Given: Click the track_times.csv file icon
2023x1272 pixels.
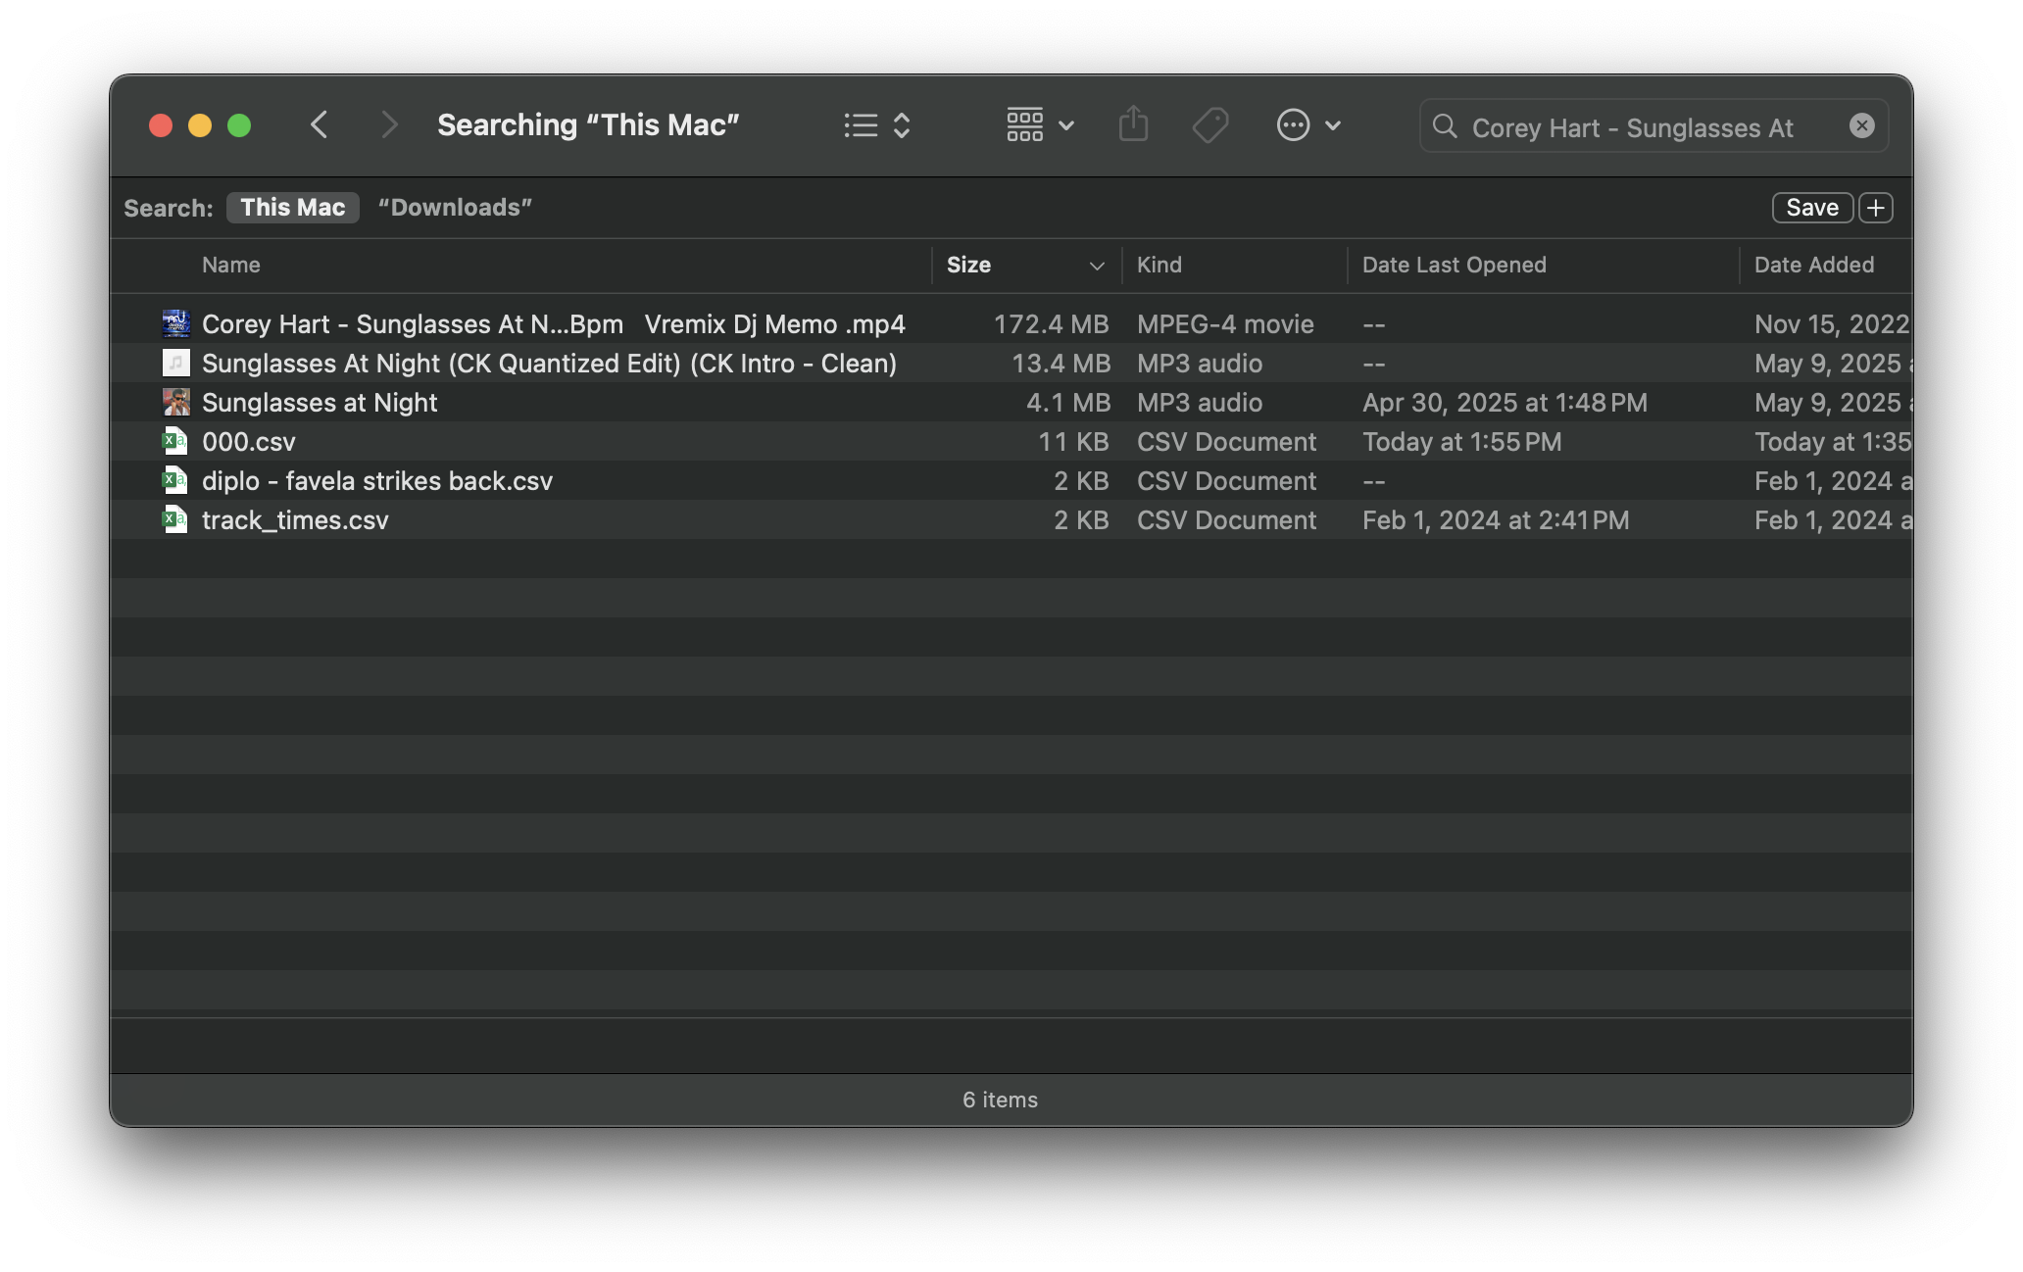Looking at the screenshot, I should pos(175,520).
